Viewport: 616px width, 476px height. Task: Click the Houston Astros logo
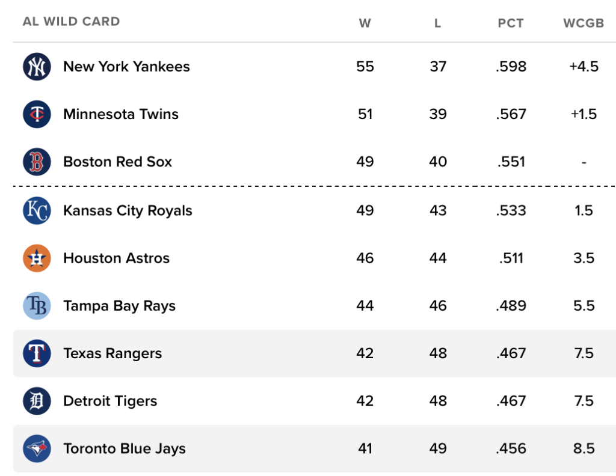37,258
